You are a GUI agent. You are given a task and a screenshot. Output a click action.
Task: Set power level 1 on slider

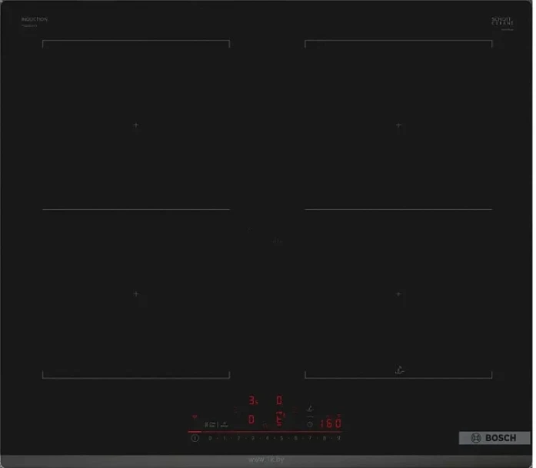(x=225, y=438)
